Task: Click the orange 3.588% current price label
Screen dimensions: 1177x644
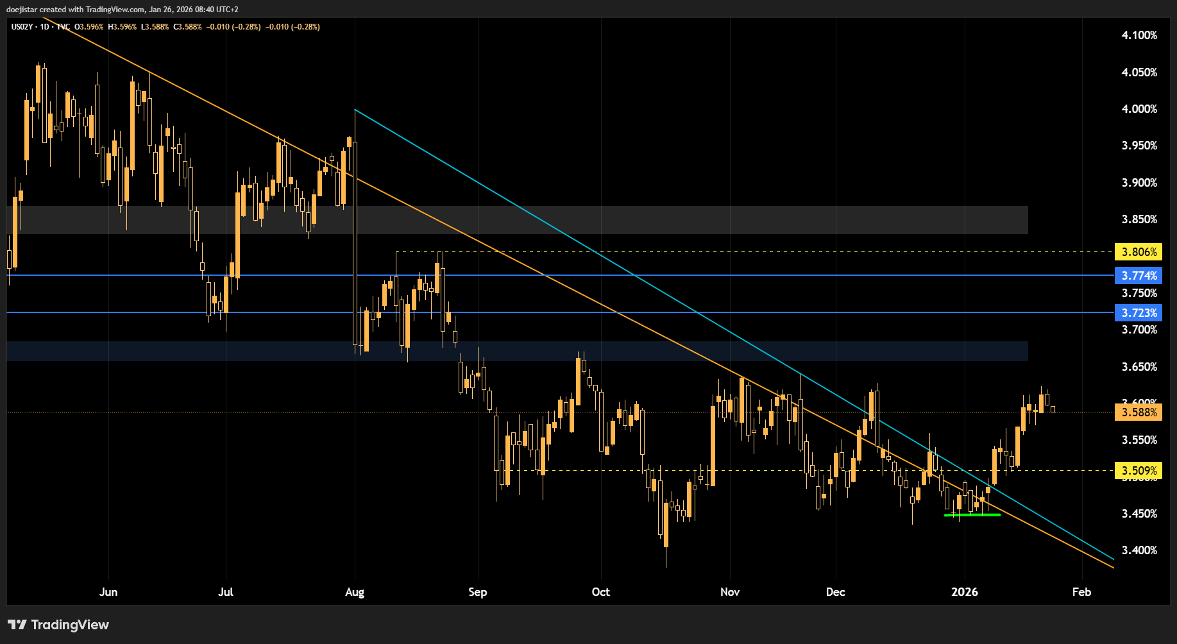Action: pos(1139,412)
